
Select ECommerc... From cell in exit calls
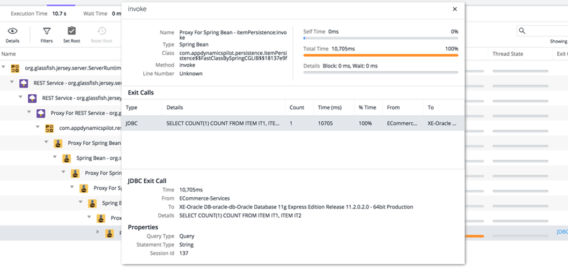tap(402, 123)
